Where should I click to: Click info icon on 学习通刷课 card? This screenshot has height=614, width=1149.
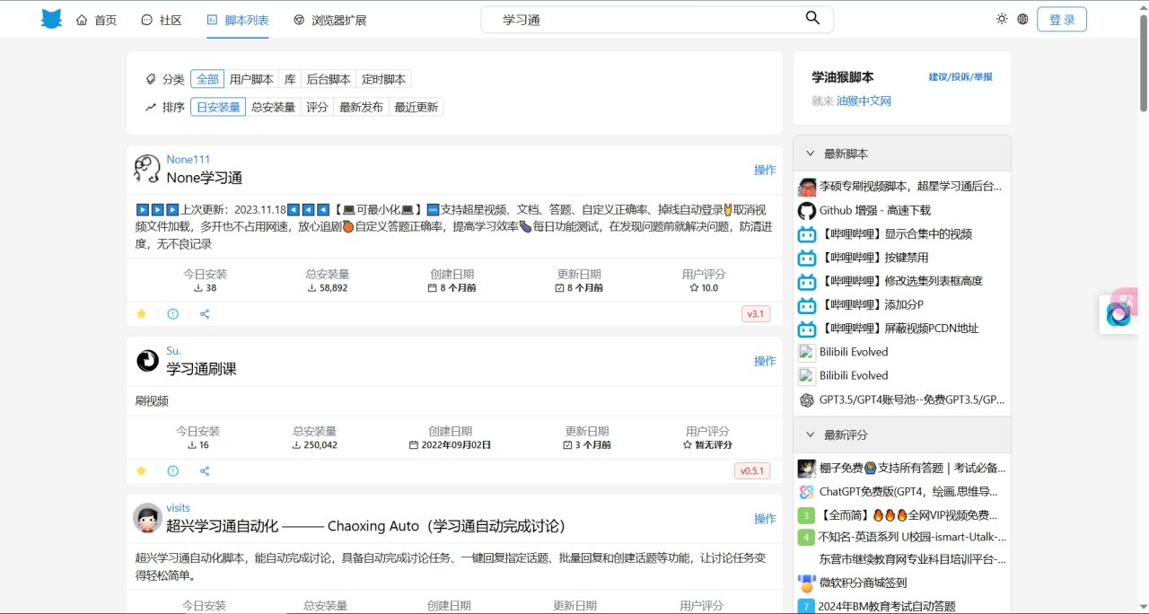click(172, 471)
